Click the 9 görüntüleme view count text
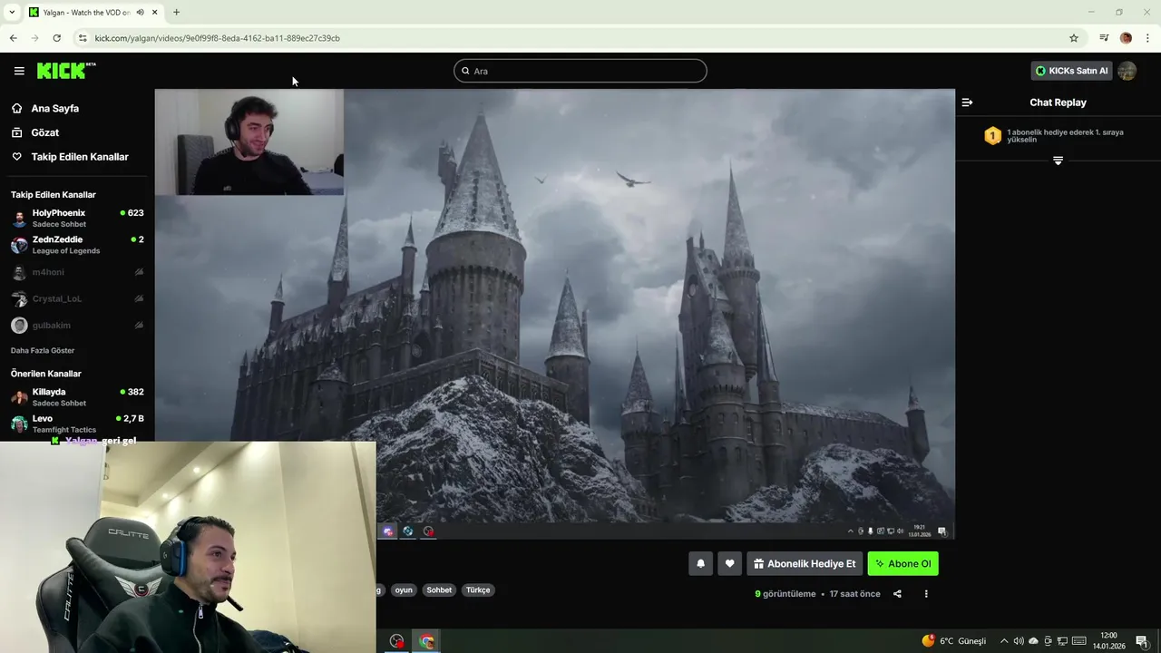The height and width of the screenshot is (653, 1161). click(785, 594)
